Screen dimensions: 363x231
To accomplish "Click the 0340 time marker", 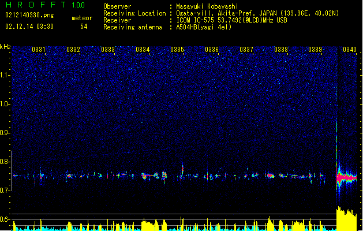I will pos(350,50).
